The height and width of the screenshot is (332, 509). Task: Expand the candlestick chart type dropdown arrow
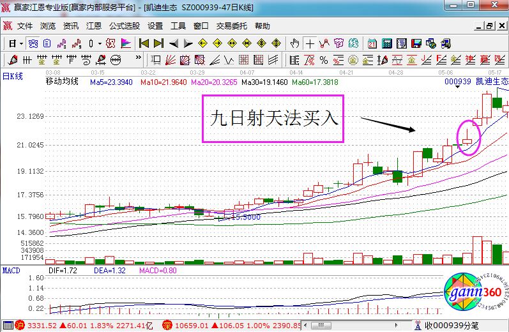pos(98,43)
